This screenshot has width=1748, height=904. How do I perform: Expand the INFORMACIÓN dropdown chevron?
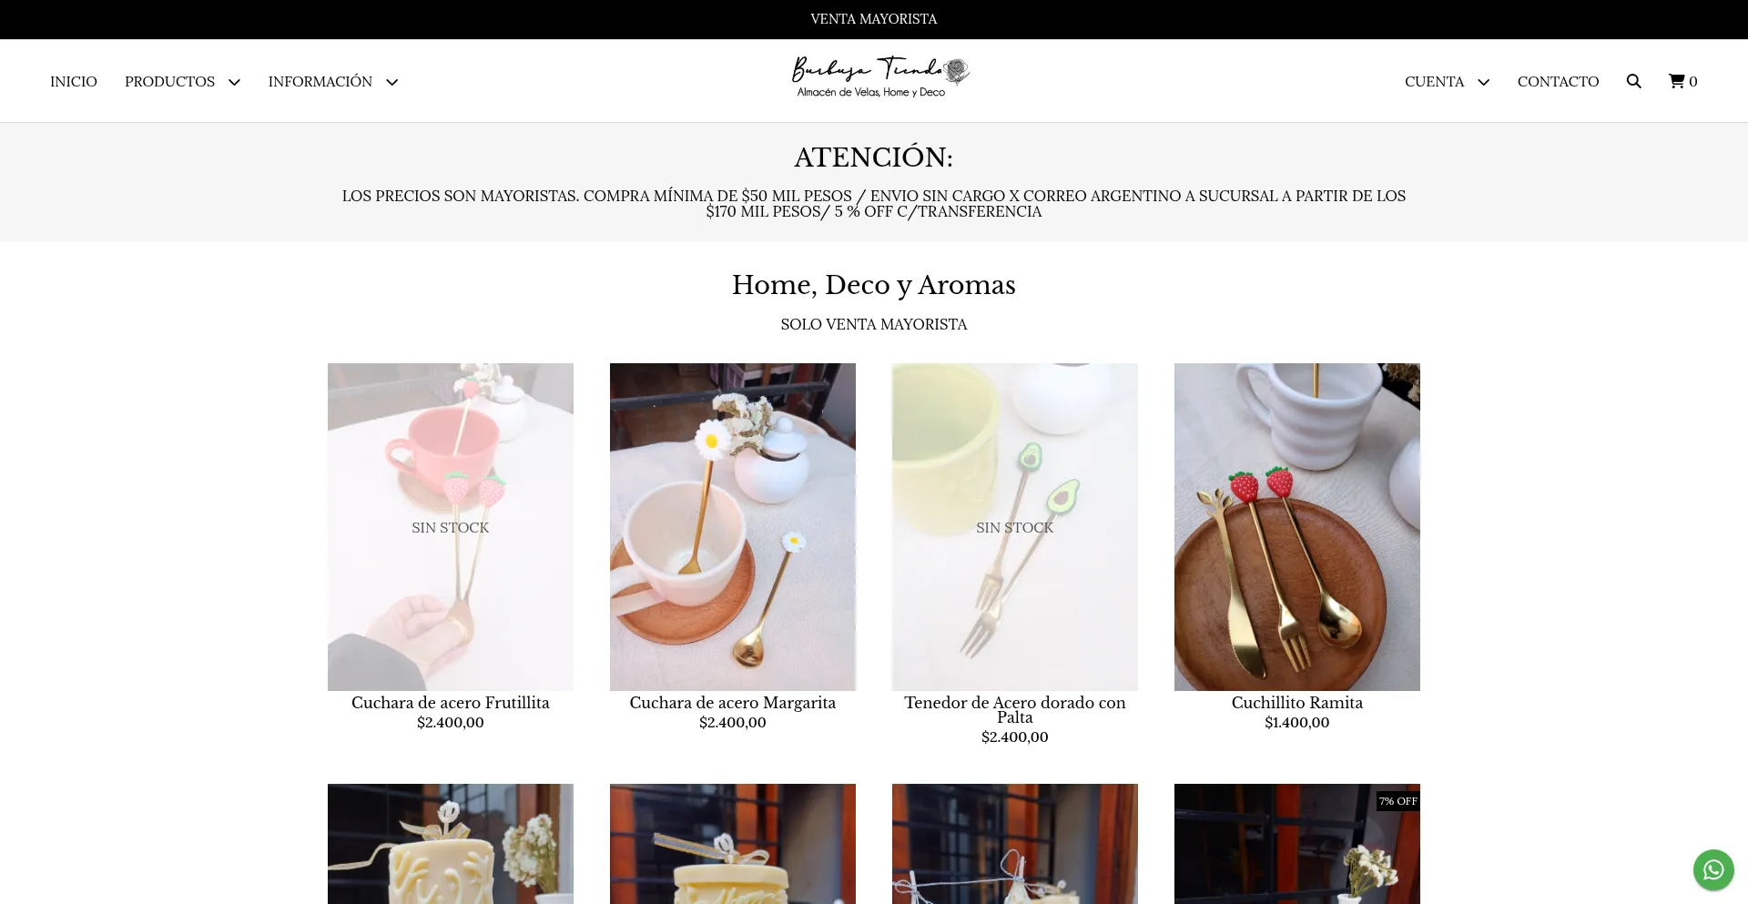pos(392,82)
